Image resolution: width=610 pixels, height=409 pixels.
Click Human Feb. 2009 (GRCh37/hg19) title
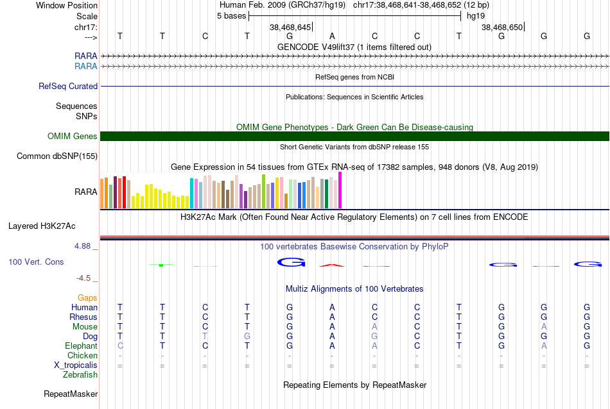(x=283, y=5)
